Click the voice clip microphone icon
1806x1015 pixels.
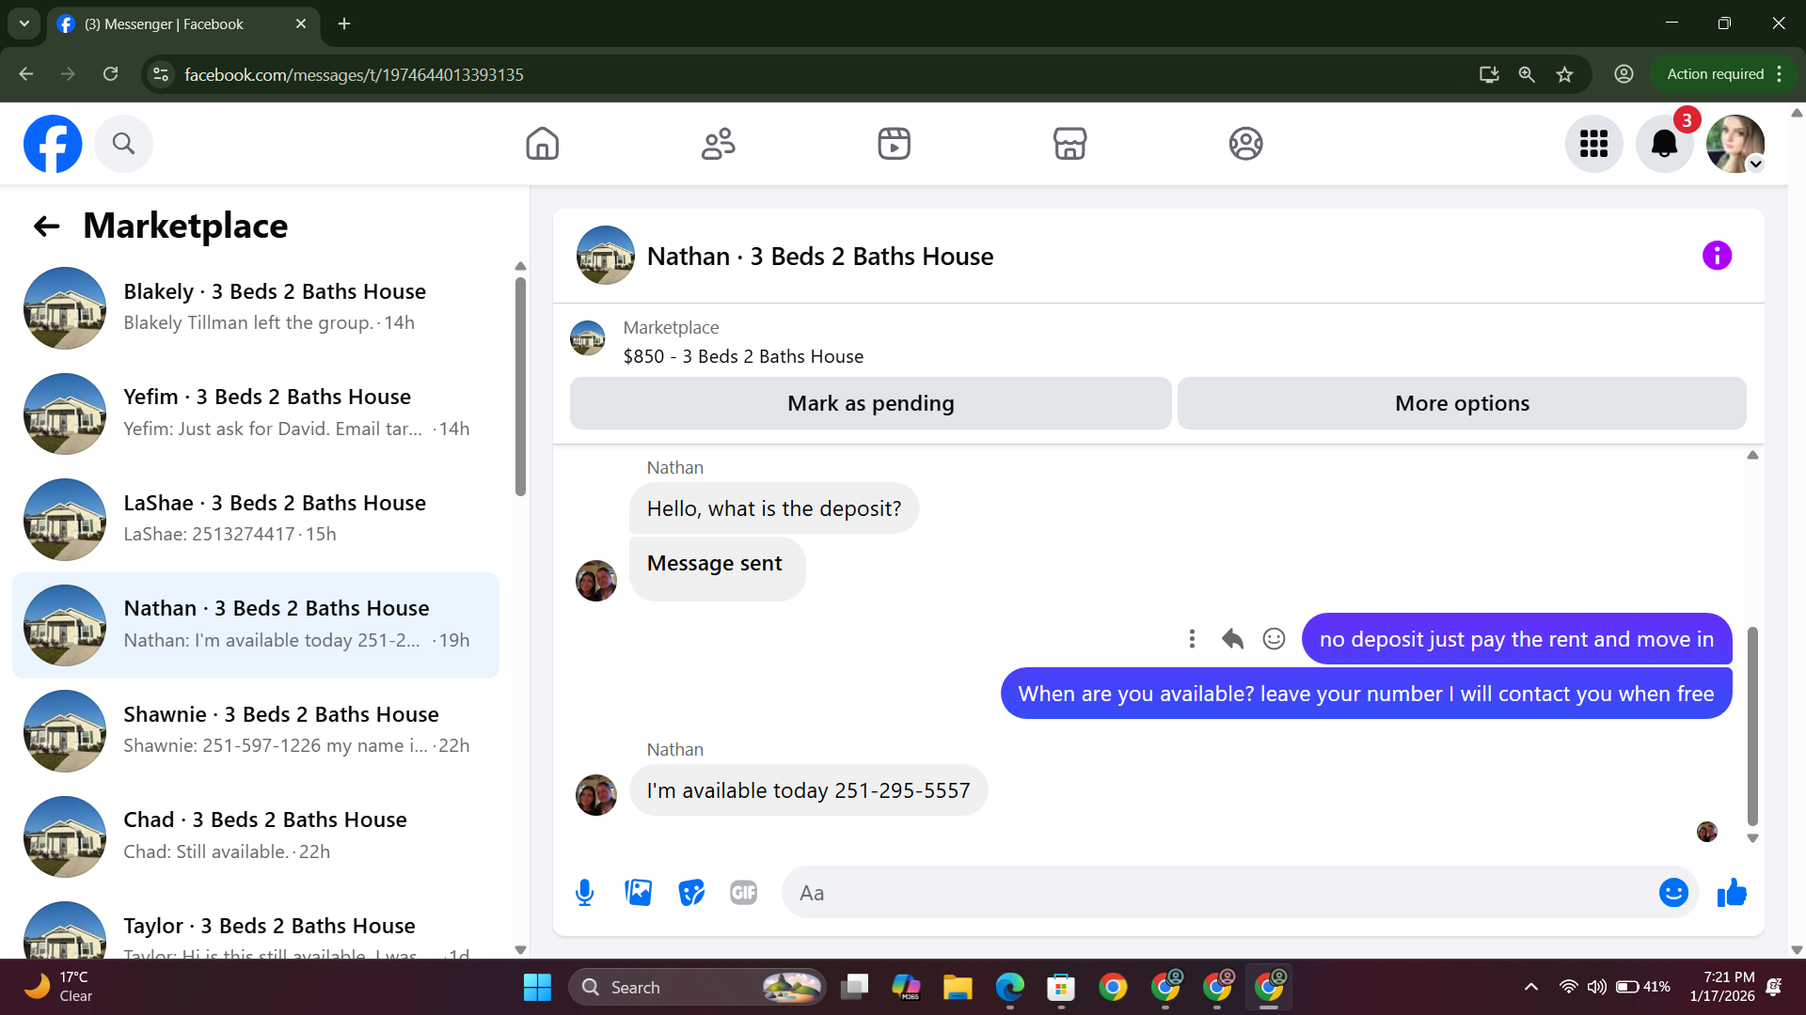point(584,893)
